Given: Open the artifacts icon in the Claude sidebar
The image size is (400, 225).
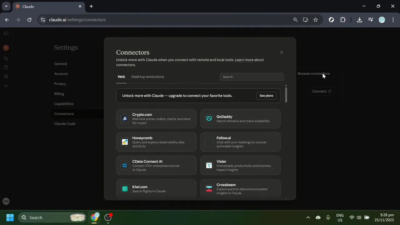Looking at the screenshot, I should (x=6, y=77).
